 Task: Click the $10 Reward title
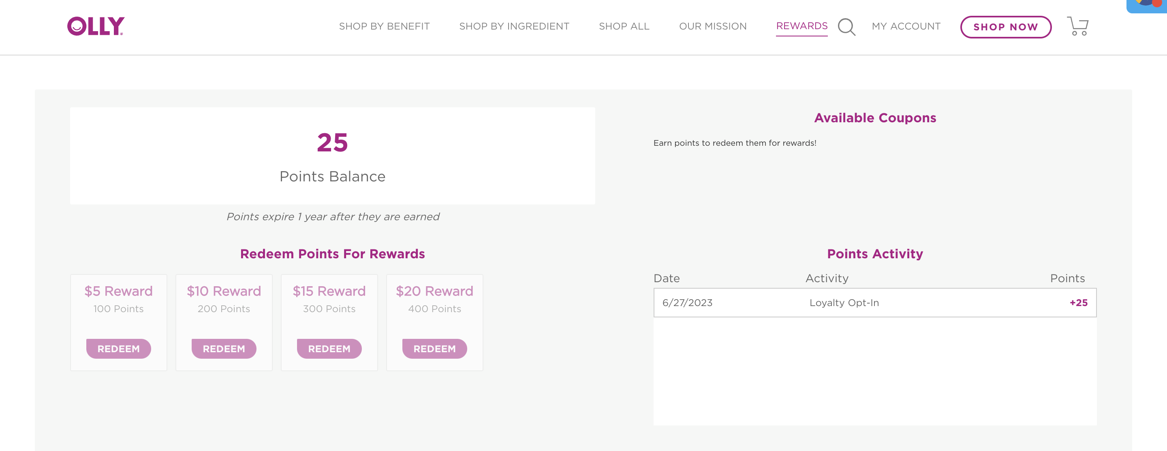[224, 291]
